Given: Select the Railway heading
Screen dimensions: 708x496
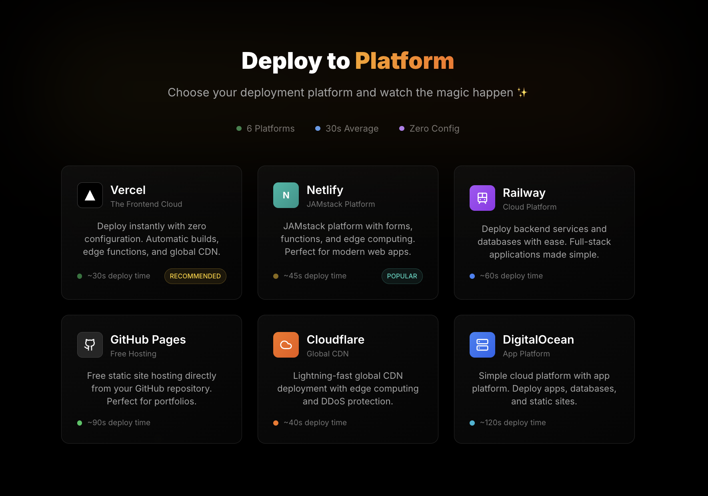Looking at the screenshot, I should [x=524, y=193].
